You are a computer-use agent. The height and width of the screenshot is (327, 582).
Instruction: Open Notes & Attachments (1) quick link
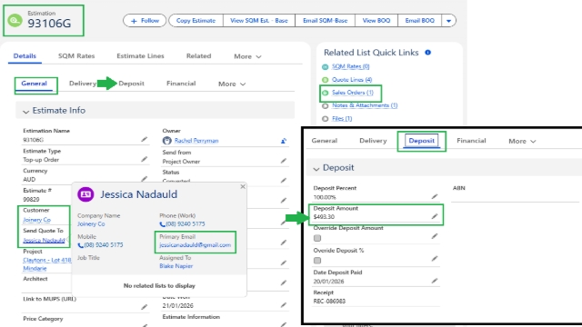point(365,105)
